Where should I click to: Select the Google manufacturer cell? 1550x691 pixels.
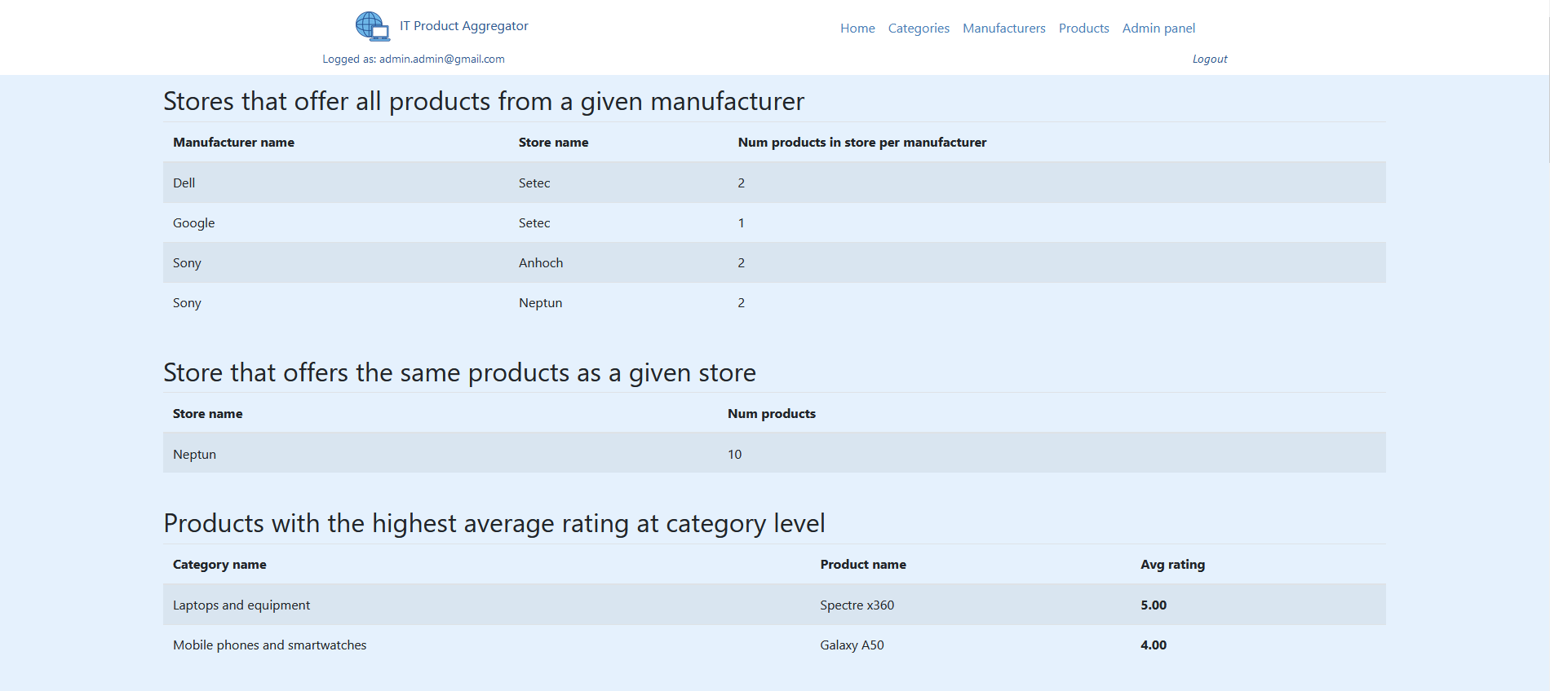(194, 223)
